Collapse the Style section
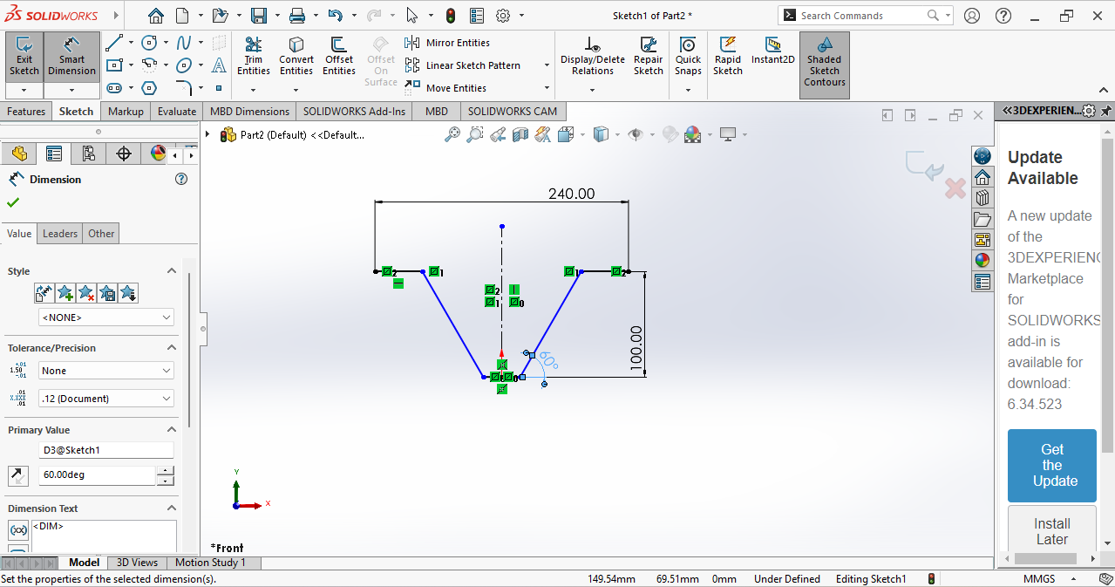Screen dimensions: 1115x587 pos(172,271)
